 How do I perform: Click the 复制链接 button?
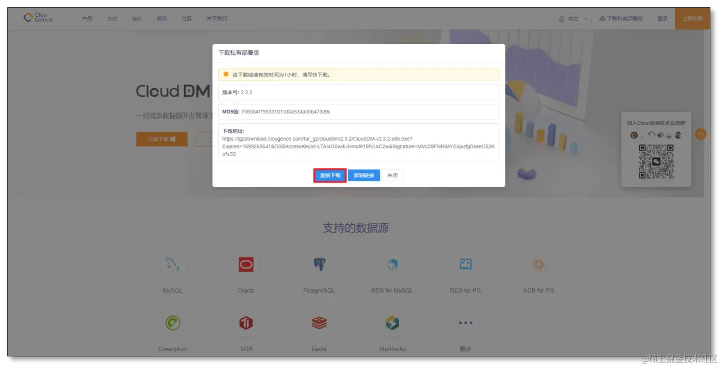(x=364, y=175)
